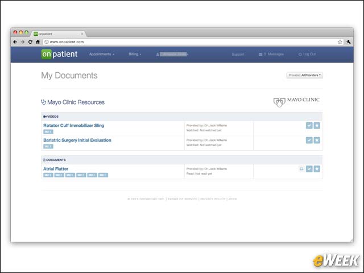The width and height of the screenshot is (364, 273).
Task: Go to Support page
Action: click(238, 55)
